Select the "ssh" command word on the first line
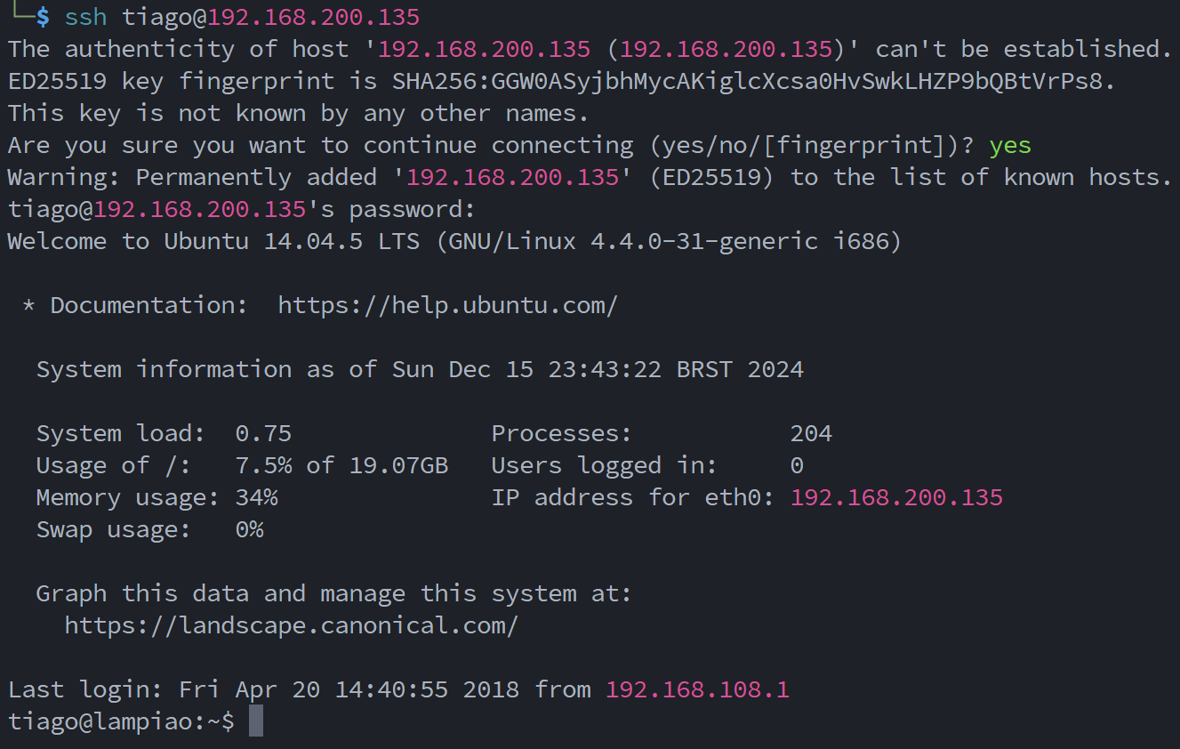Screen dimensions: 1180x749 click(85, 17)
